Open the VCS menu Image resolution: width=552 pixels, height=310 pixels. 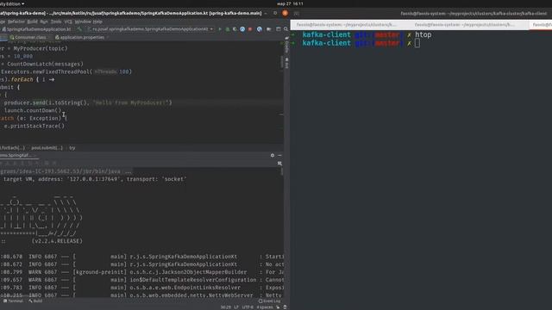[x=68, y=22]
